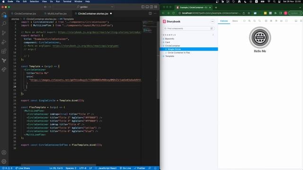The width and height of the screenshot is (303, 170).
Task: Open the Live Share view in activity bar
Action: pos(4,69)
